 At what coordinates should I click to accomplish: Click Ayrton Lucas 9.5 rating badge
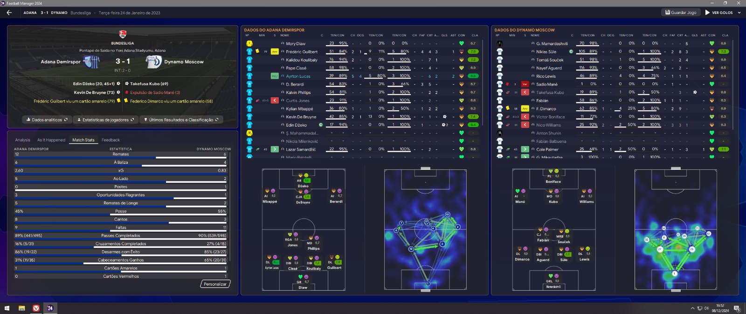[473, 76]
